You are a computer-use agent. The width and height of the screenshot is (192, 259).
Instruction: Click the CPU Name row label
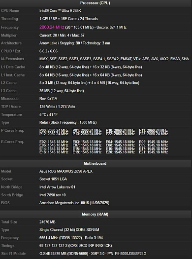(x=10, y=11)
